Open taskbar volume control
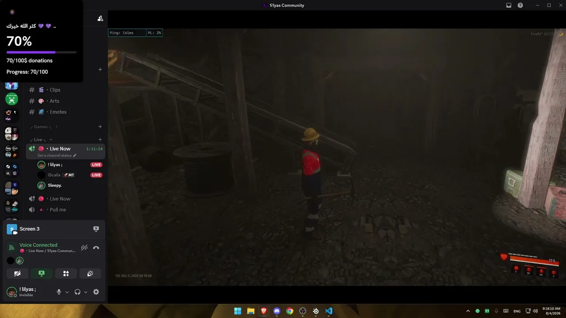The image size is (566, 318). [x=535, y=311]
